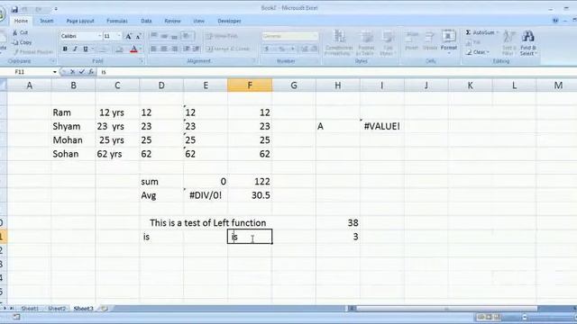Click the Orientation icon in Alignment group
The image size is (577, 324).
188,36
